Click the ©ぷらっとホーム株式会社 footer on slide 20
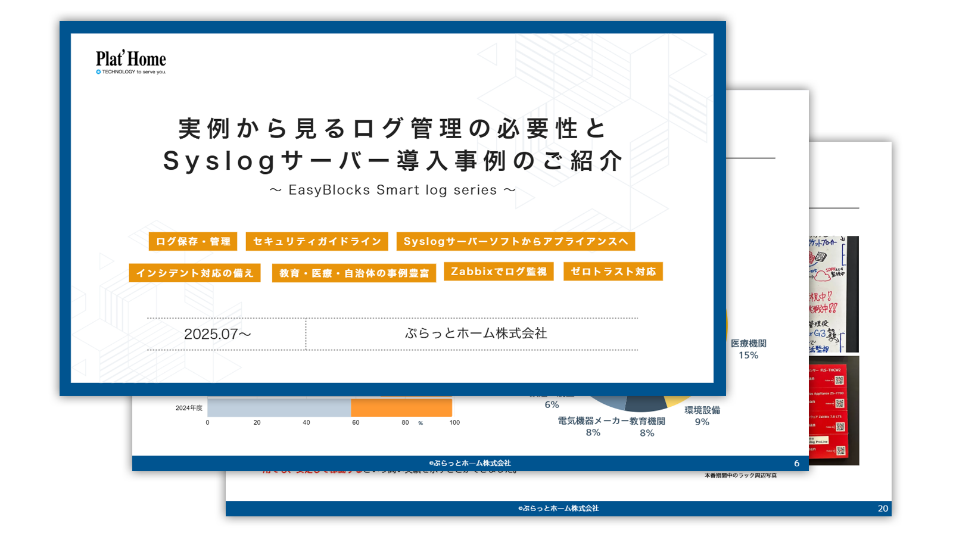 (x=559, y=509)
